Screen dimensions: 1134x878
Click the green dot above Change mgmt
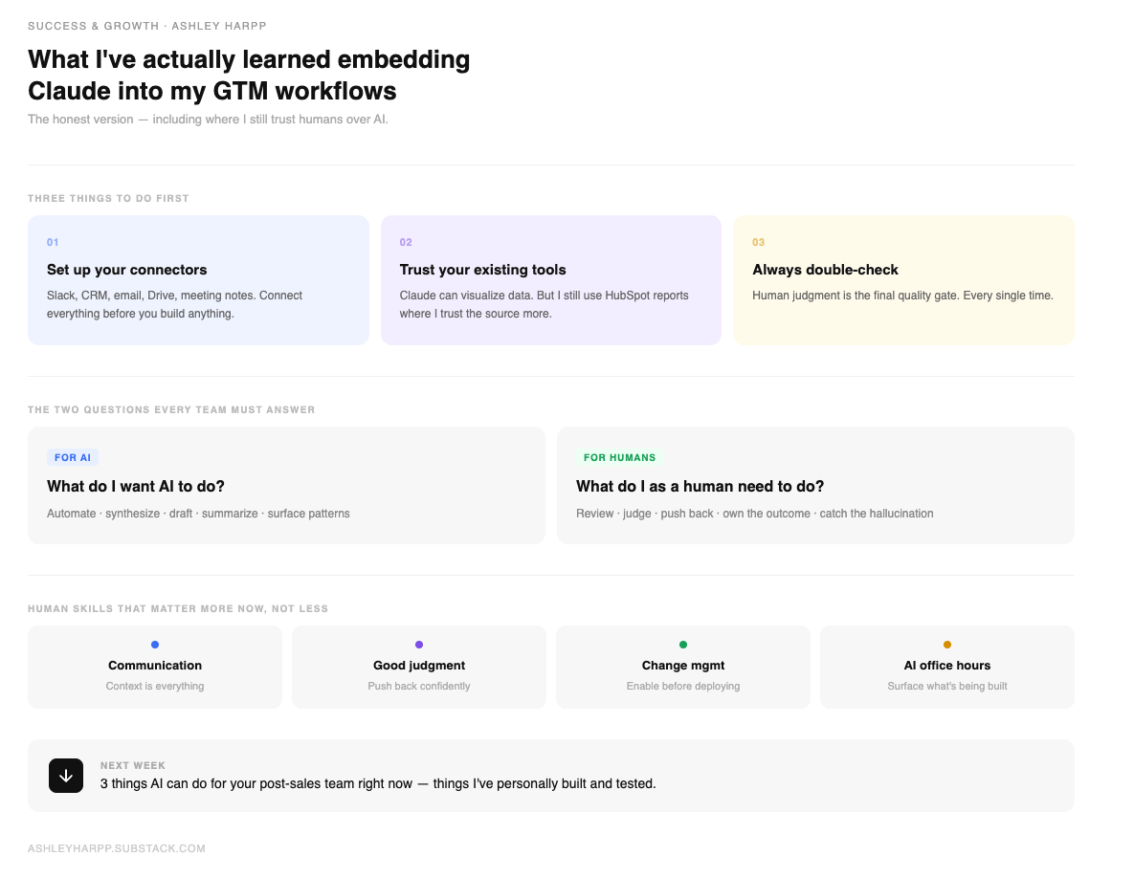coord(682,645)
